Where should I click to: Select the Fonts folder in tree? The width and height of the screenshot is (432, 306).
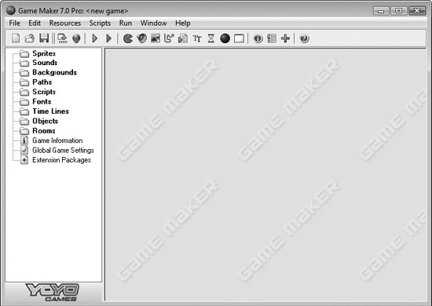coord(35,101)
